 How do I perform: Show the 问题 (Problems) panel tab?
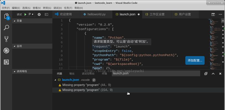(x=59, y=74)
